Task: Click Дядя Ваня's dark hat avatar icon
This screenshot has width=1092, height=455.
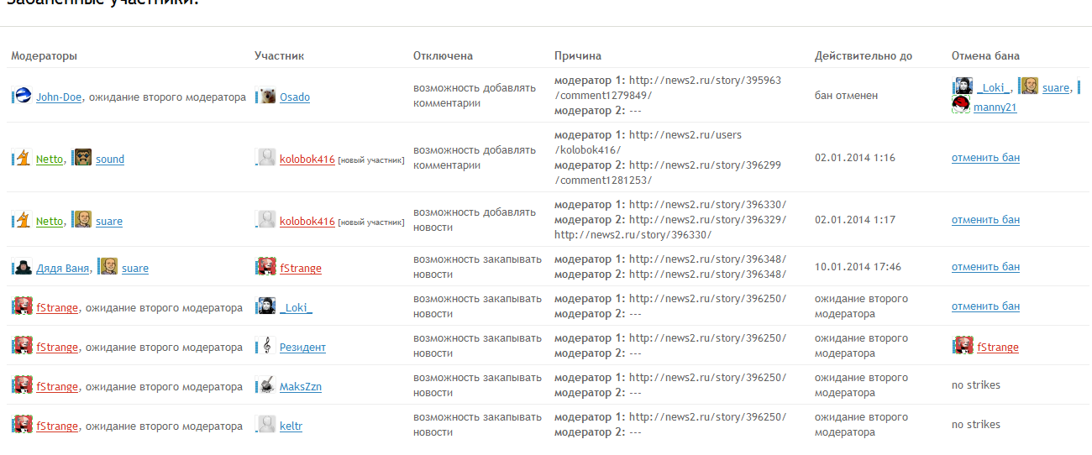Action: (24, 267)
